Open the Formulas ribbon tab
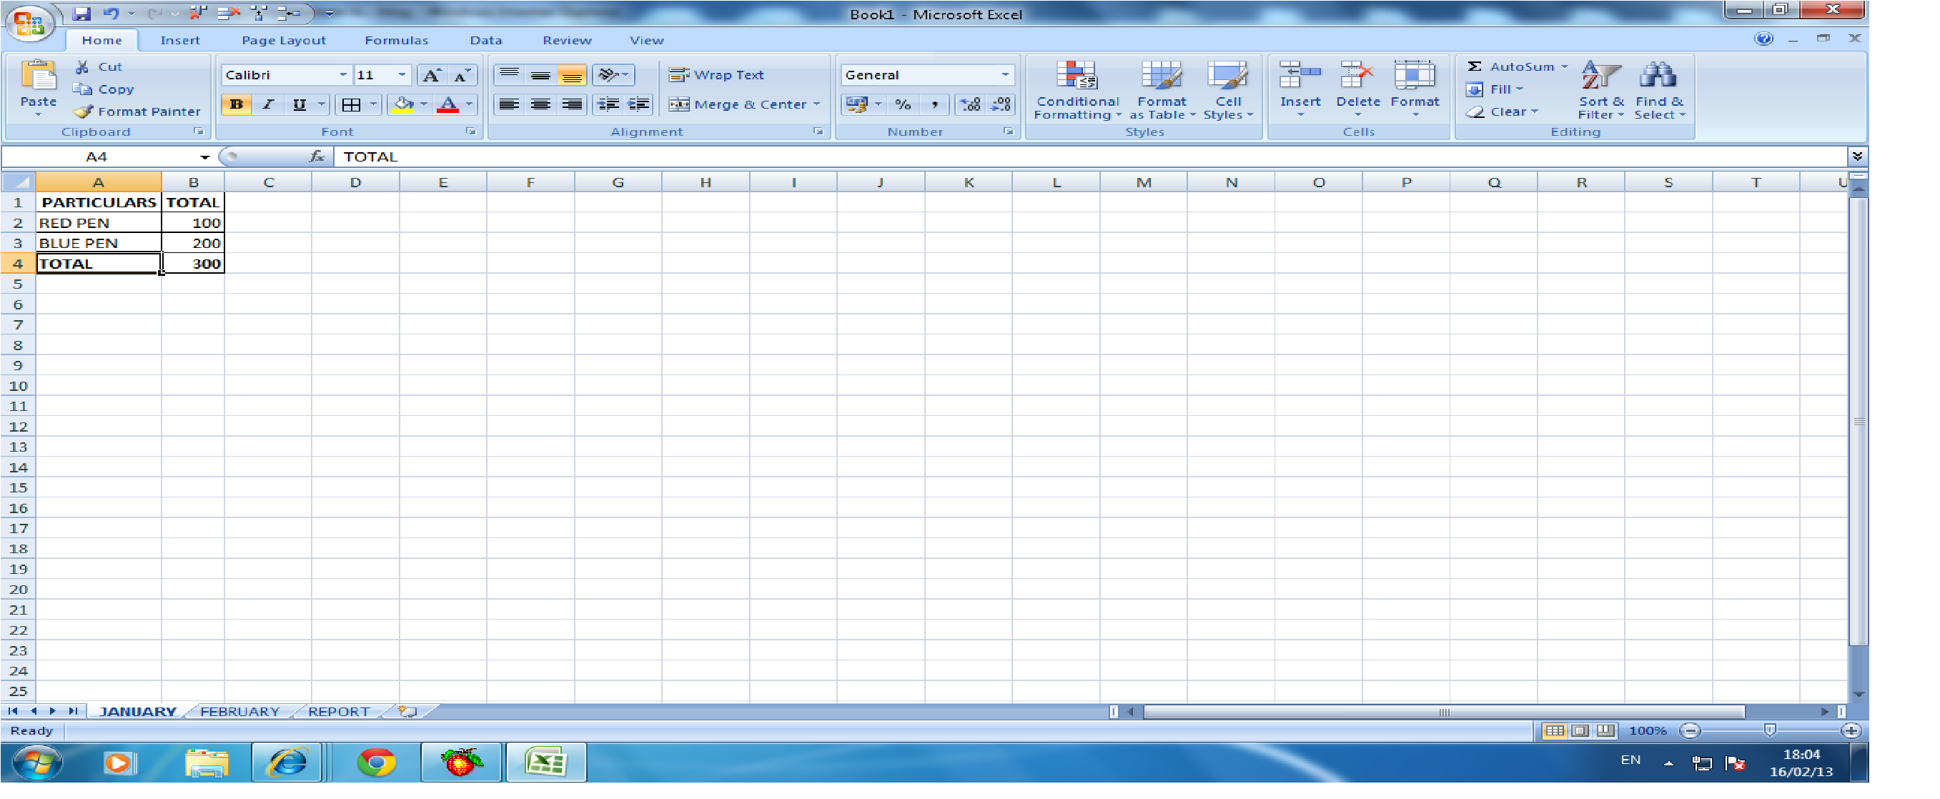This screenshot has width=1940, height=799. pyautogui.click(x=396, y=41)
